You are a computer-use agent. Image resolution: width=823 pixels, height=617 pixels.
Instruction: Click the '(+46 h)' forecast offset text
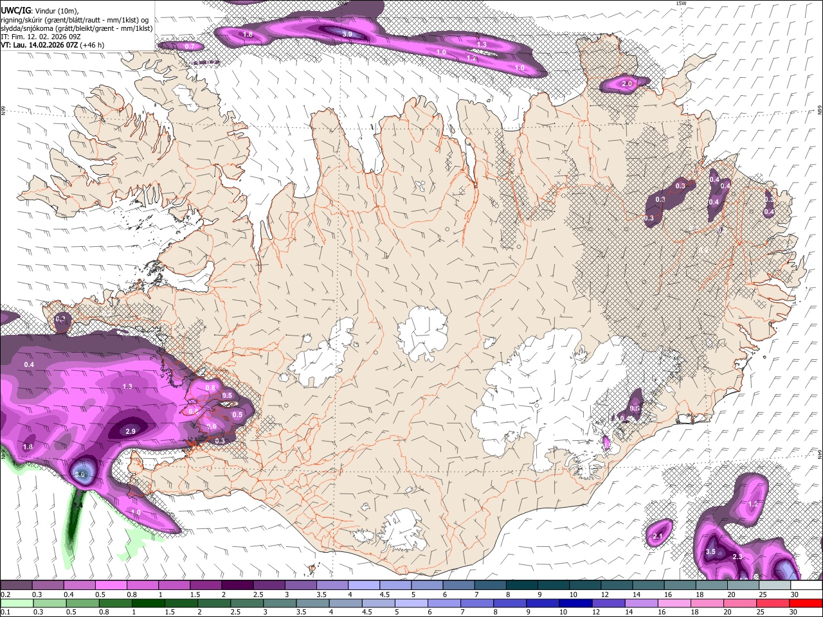click(x=93, y=45)
